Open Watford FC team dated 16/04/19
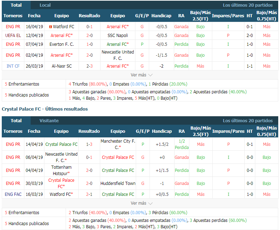This screenshot has width=280, height=230. pos(63,26)
